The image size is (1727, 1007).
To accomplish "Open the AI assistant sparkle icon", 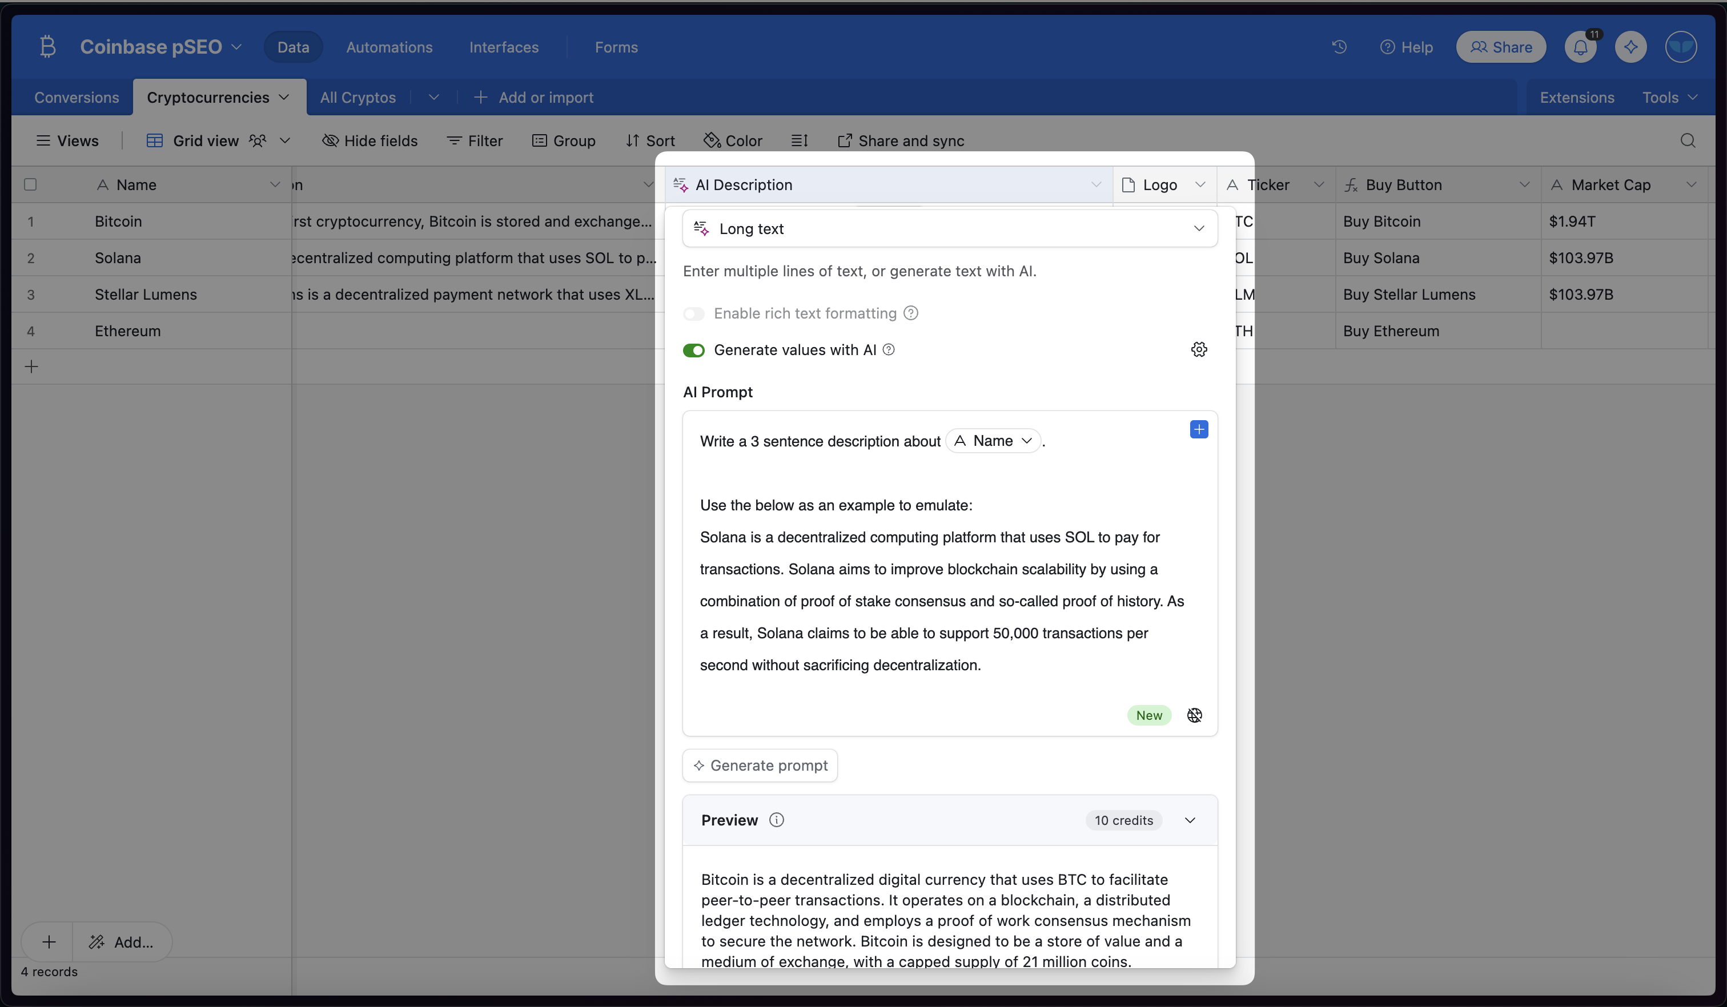I will click(x=1630, y=47).
